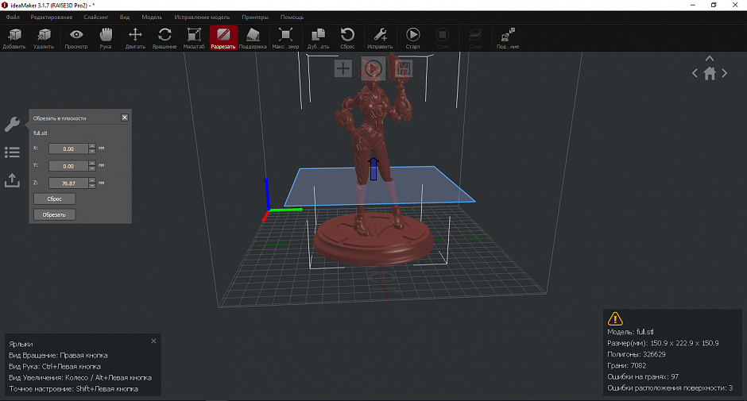Click the Сброс button in cut panel
The height and width of the screenshot is (401, 747).
tap(54, 199)
